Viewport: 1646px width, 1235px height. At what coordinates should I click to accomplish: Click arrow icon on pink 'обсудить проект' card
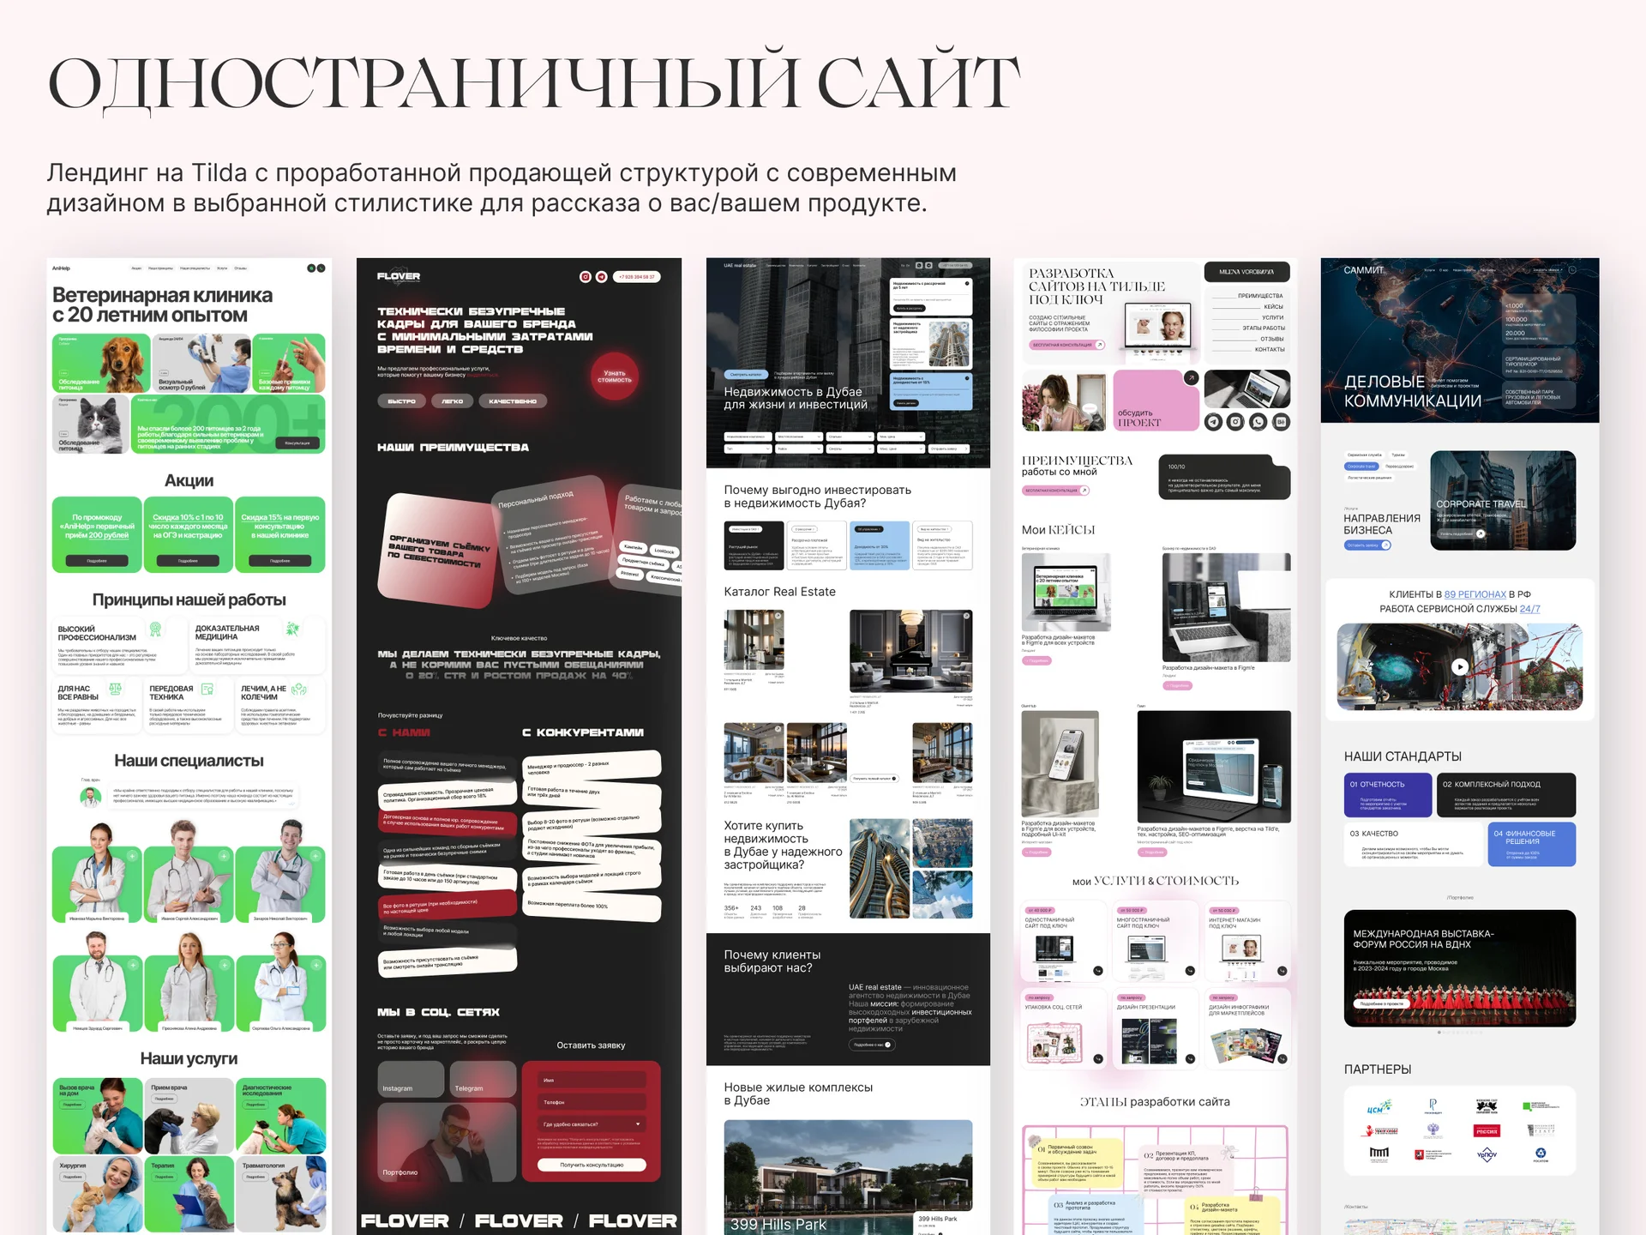click(1191, 377)
